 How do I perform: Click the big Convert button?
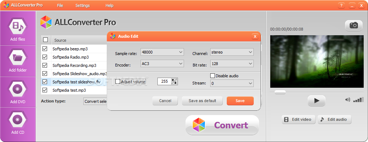pyautogui.click(x=222, y=125)
